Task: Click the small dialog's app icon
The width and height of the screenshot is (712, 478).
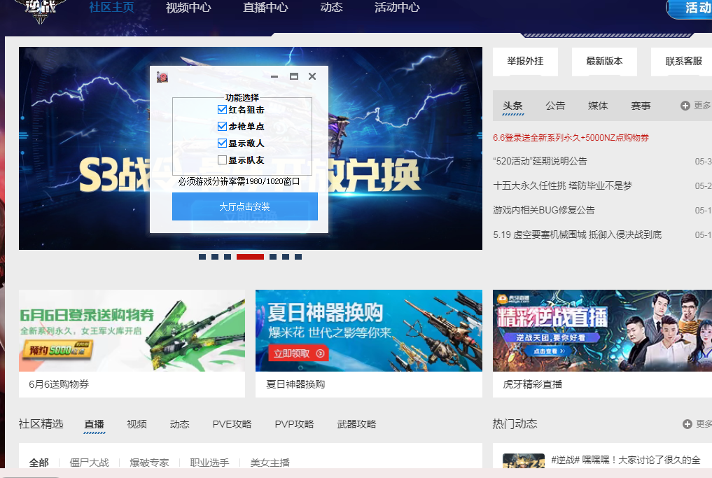Action: 162,77
